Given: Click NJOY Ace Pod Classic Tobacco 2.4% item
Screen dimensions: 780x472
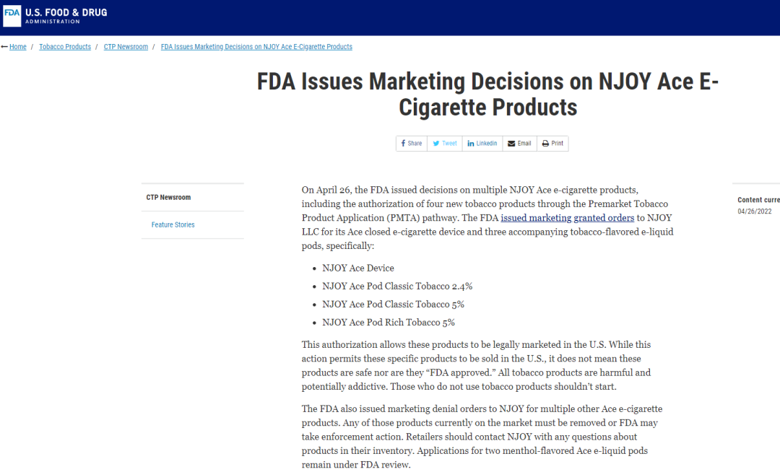Looking at the screenshot, I should 397,287.
